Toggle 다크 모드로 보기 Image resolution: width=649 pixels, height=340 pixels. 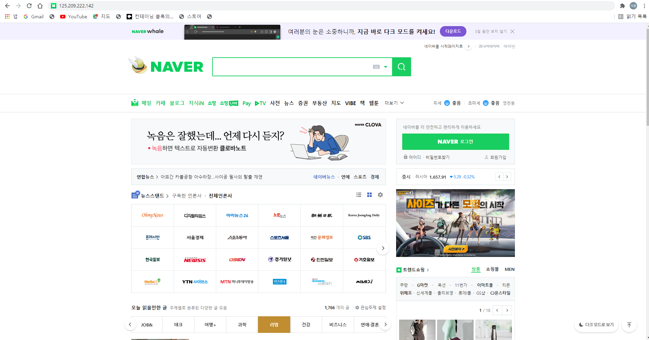tap(596, 324)
